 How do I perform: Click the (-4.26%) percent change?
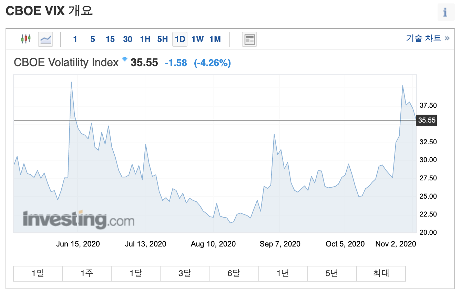(x=213, y=63)
